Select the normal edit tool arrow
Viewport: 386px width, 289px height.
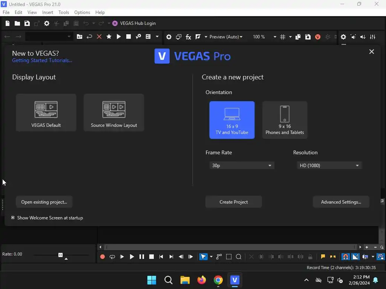[203, 257]
